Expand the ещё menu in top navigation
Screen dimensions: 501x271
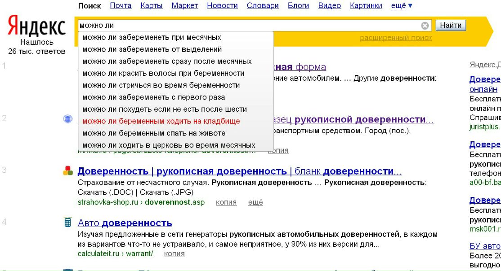tap(402, 6)
